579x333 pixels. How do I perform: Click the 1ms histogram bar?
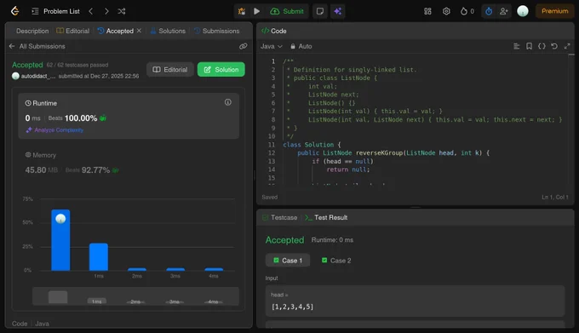(99, 256)
